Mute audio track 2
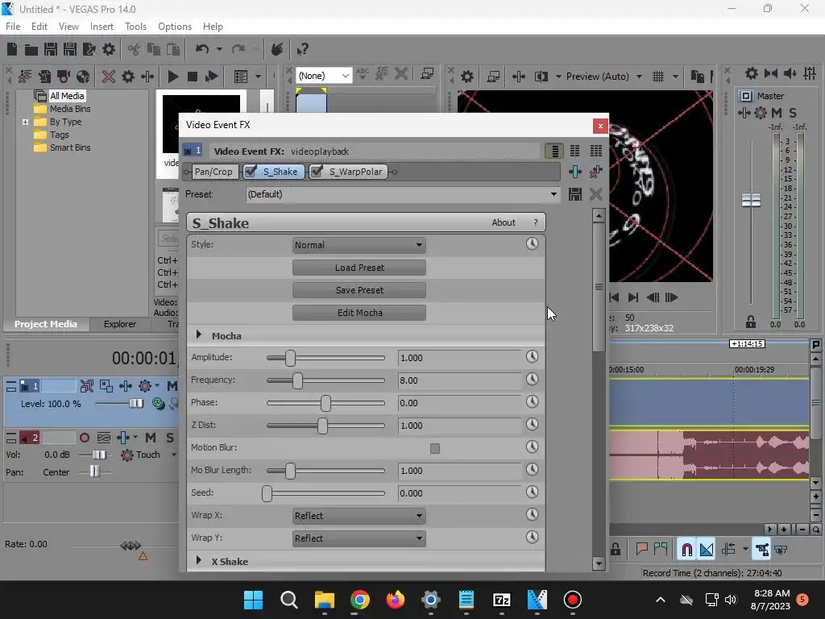The height and width of the screenshot is (619, 825). click(x=151, y=438)
